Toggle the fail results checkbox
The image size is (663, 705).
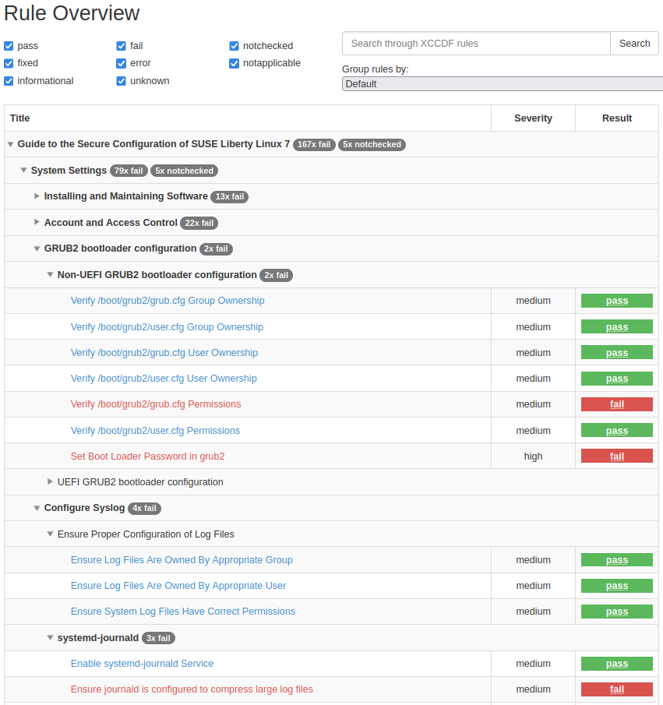coord(122,46)
